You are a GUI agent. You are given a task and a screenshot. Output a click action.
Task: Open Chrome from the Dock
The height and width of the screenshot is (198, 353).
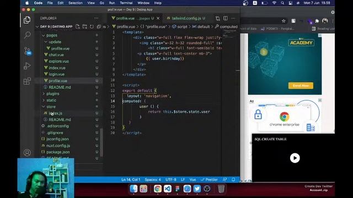coord(158,189)
